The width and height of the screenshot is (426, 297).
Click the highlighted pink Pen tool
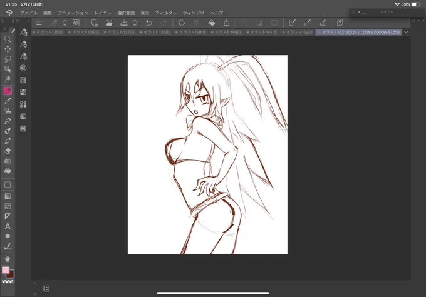click(x=8, y=91)
